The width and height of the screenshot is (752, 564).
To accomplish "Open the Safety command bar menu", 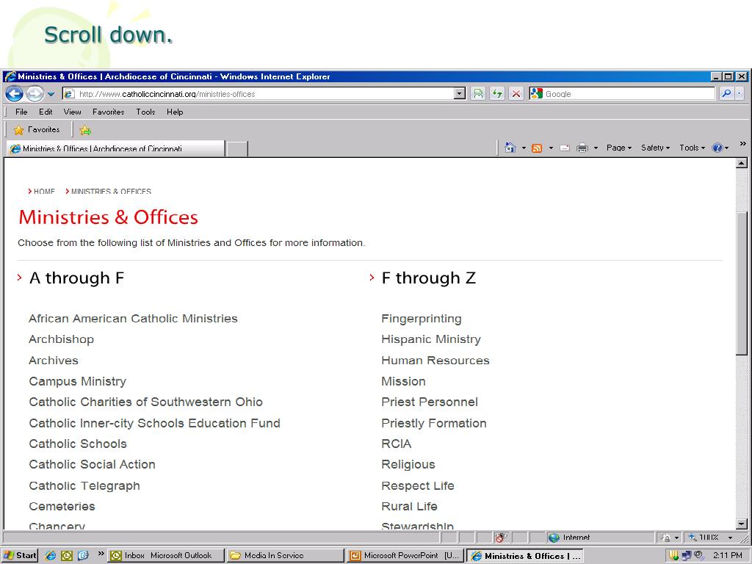I will (655, 148).
